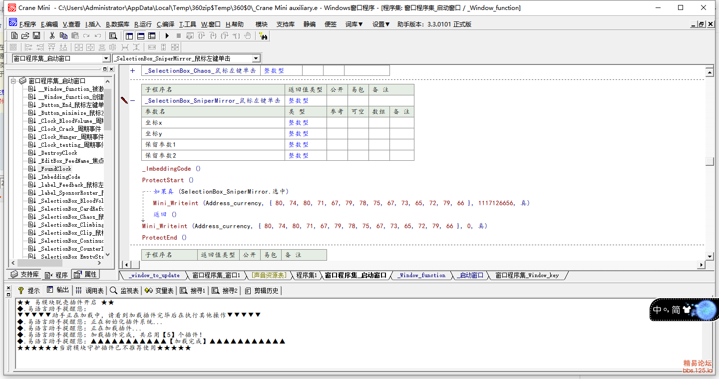Click the 支持库 button in menu bar
The image size is (719, 379).
285,24
